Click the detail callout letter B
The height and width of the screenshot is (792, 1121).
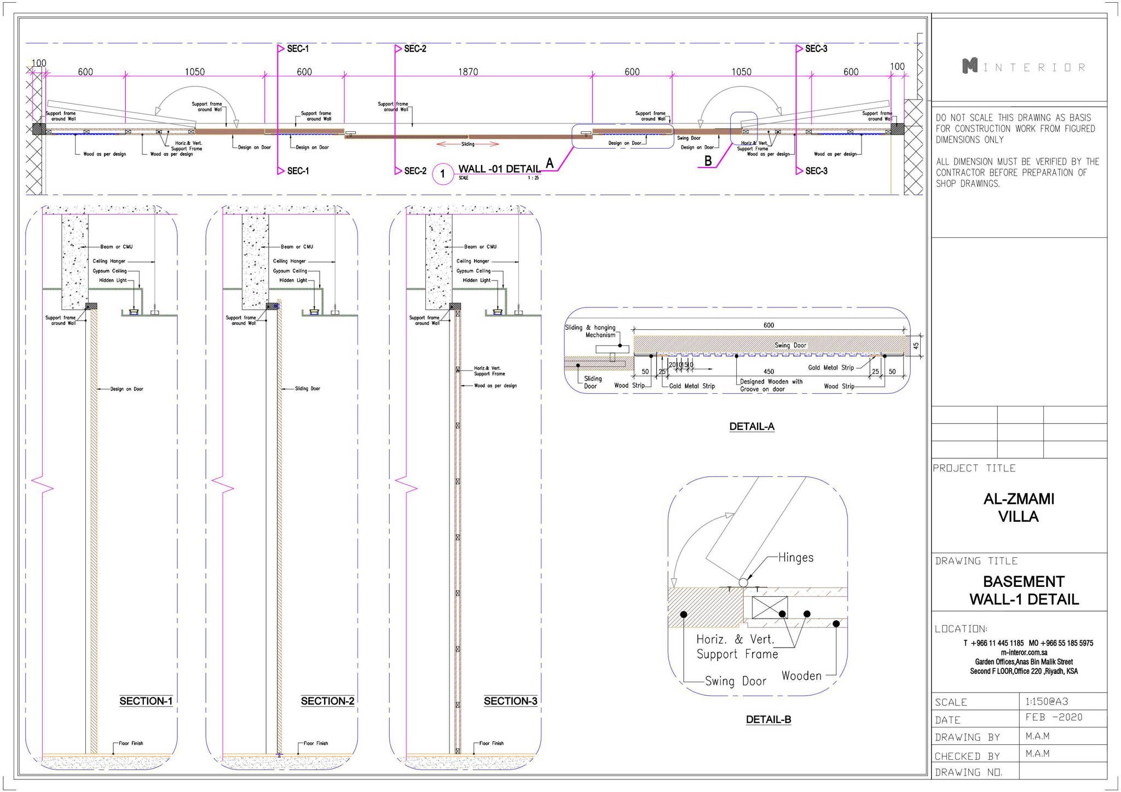(708, 161)
